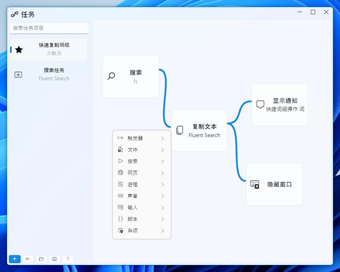Add a new task with the plus button

(x=15, y=259)
